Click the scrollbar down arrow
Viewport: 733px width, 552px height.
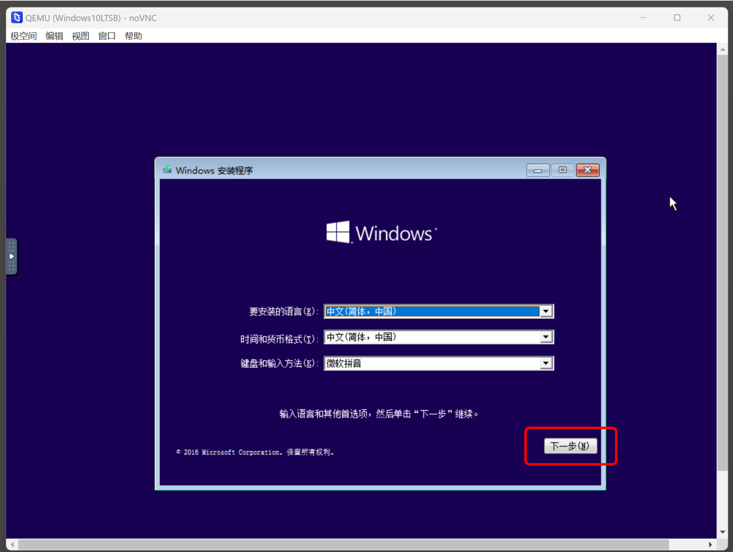[723, 532]
